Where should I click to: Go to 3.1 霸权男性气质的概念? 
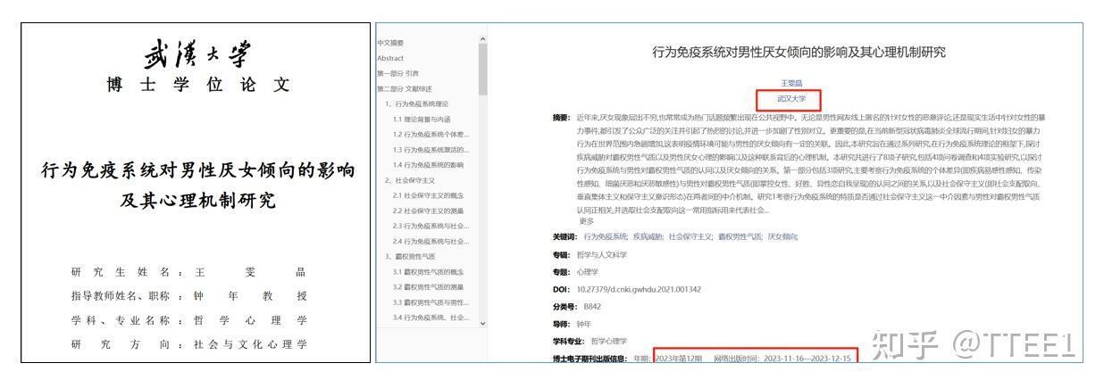click(429, 271)
